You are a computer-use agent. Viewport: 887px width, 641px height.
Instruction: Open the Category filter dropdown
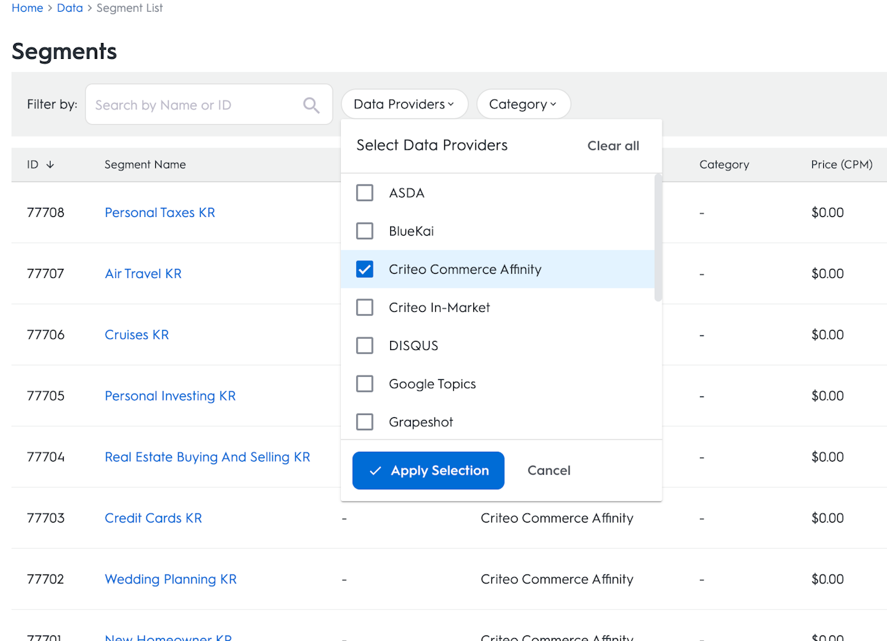pos(523,105)
